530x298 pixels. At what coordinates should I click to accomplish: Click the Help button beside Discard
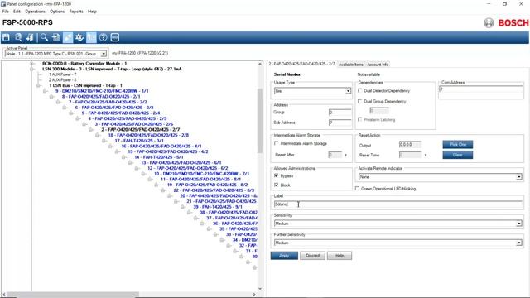pyautogui.click(x=340, y=256)
